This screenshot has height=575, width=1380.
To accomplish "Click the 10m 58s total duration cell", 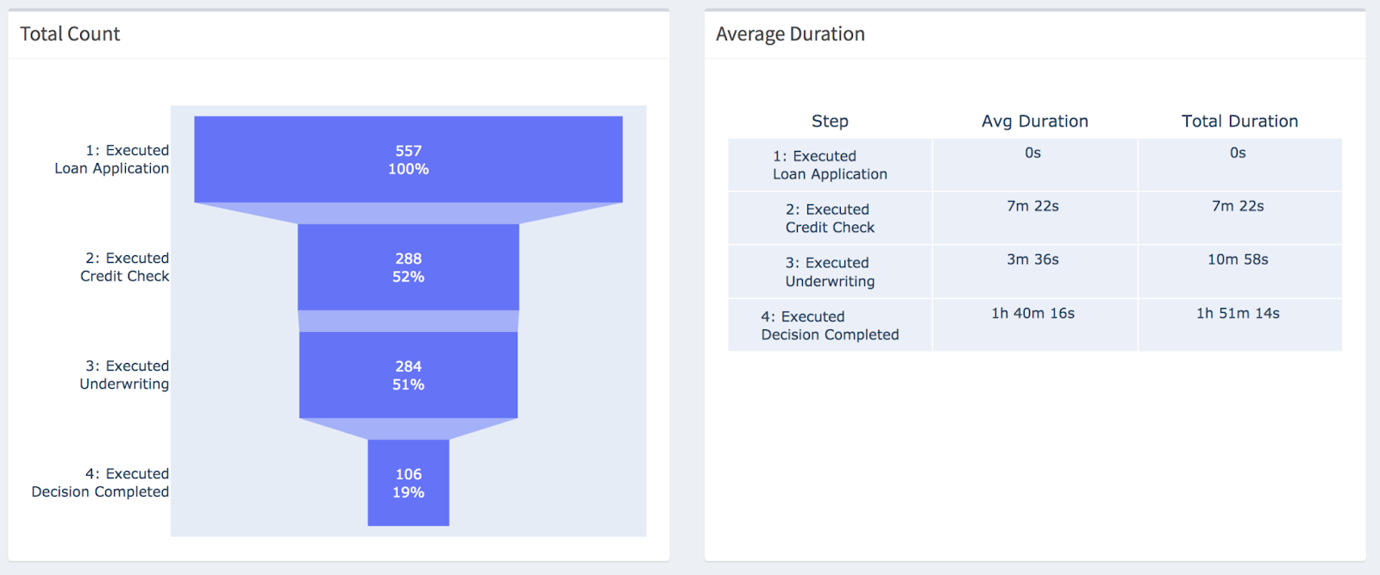I will coord(1238,259).
